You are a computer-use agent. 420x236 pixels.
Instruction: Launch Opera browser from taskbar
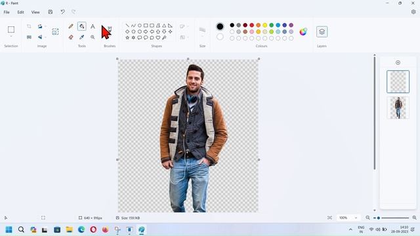[x=93, y=229]
